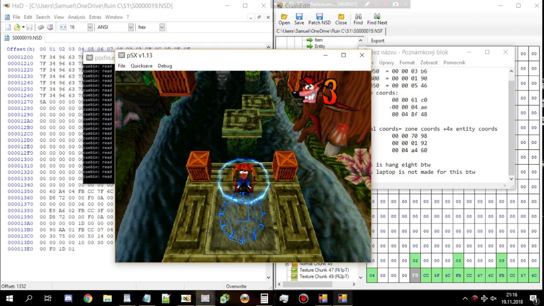
Task: Click Notepad vertical scrollbar up arrow
Action: point(511,71)
